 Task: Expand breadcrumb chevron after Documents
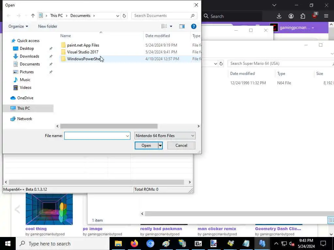[94, 16]
